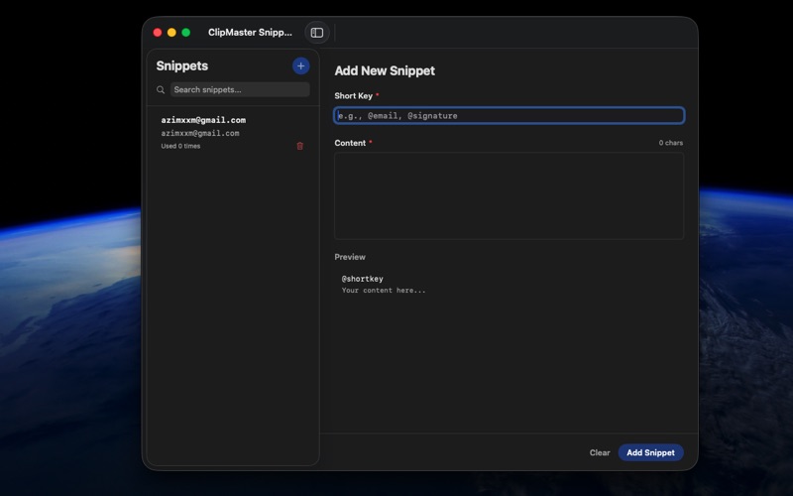Delete the azimxxm@gmail.com snippet via trash icon

click(x=300, y=146)
